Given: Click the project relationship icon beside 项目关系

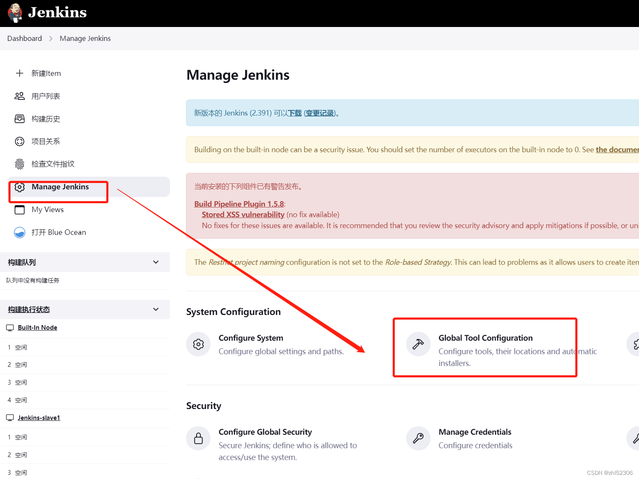Looking at the screenshot, I should [19, 141].
